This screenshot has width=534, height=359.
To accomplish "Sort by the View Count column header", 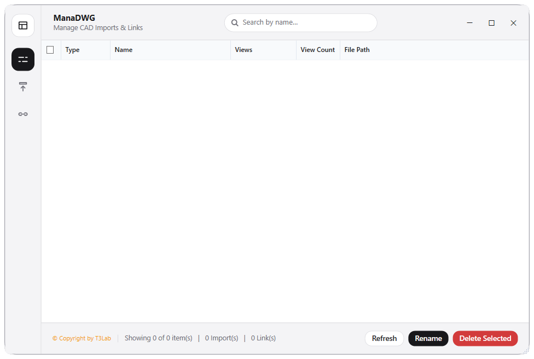I will [x=318, y=50].
